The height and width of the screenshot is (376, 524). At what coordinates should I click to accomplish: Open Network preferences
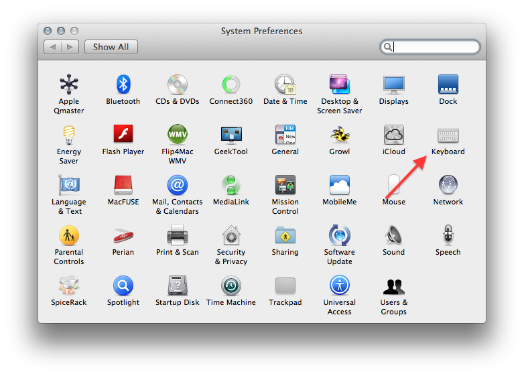(x=448, y=185)
